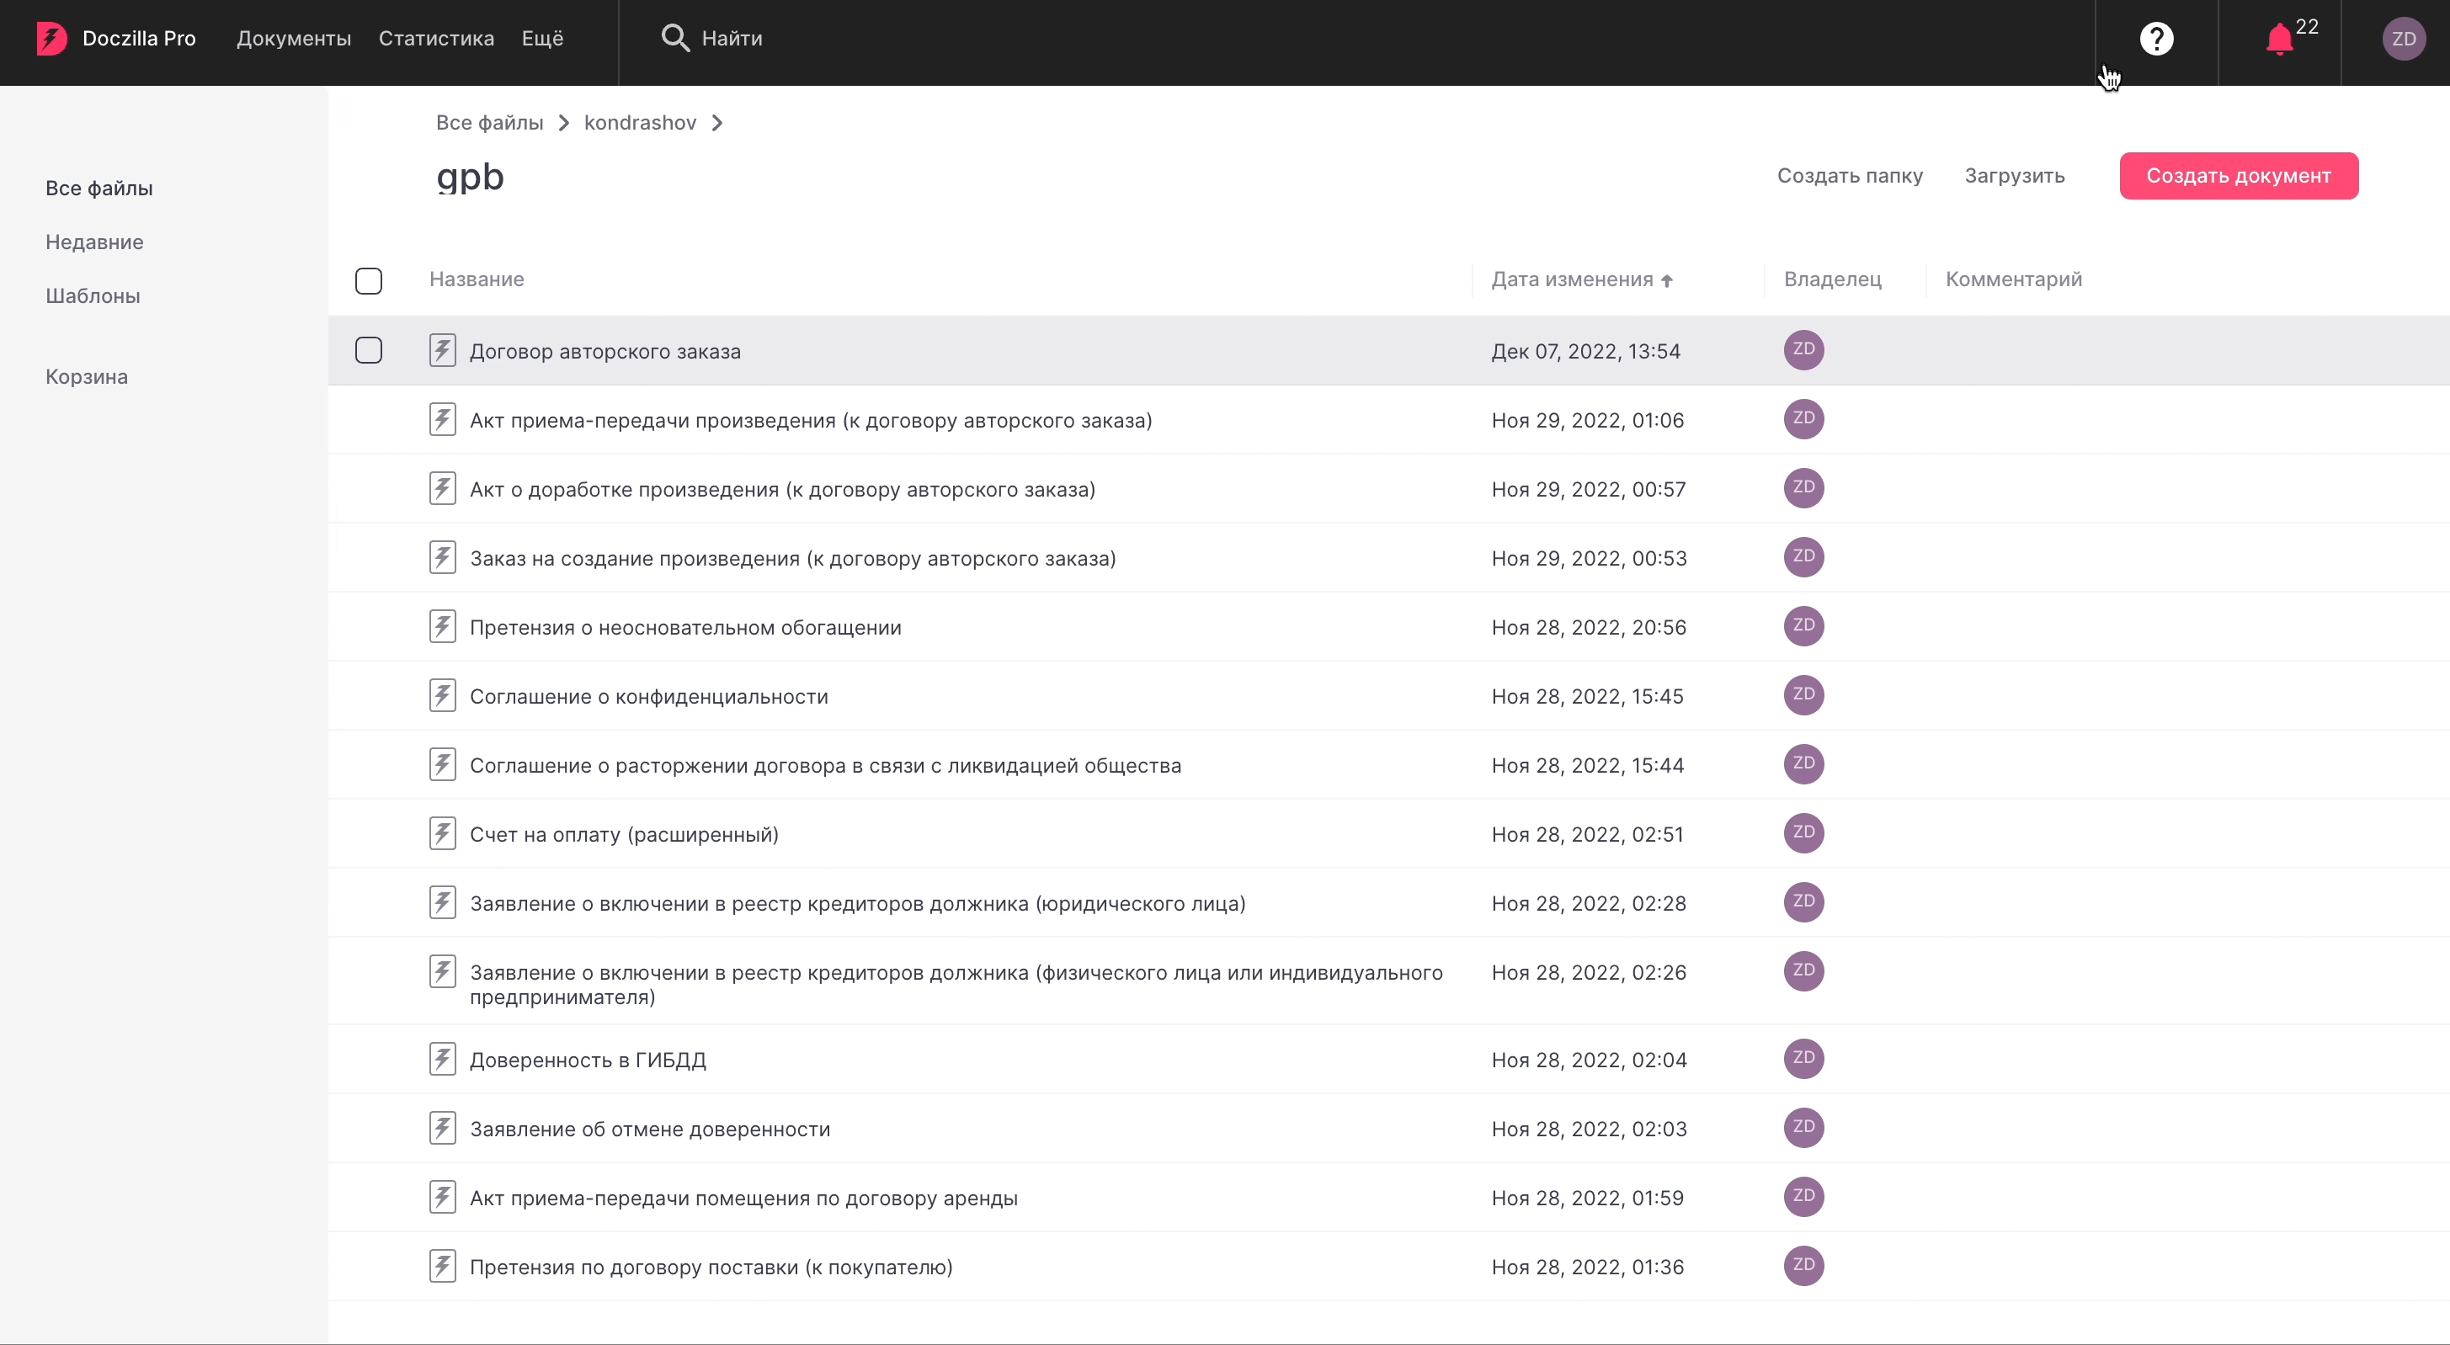The image size is (2450, 1345).
Task: Sort by Дата изменения column arrow
Action: tap(1666, 280)
